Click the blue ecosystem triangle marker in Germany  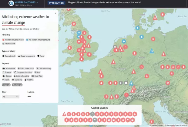[152, 51]
